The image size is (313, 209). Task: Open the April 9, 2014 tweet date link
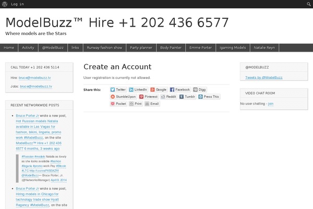(x=58, y=180)
